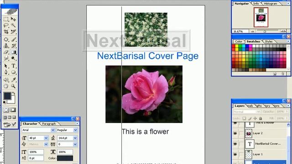Open the tracking value dropdown

click(x=75, y=144)
